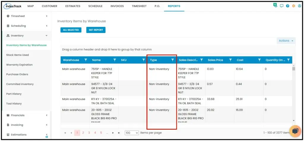Open the INVOICES tab
Image resolution: width=304 pixels, height=141 pixels.
point(117,6)
